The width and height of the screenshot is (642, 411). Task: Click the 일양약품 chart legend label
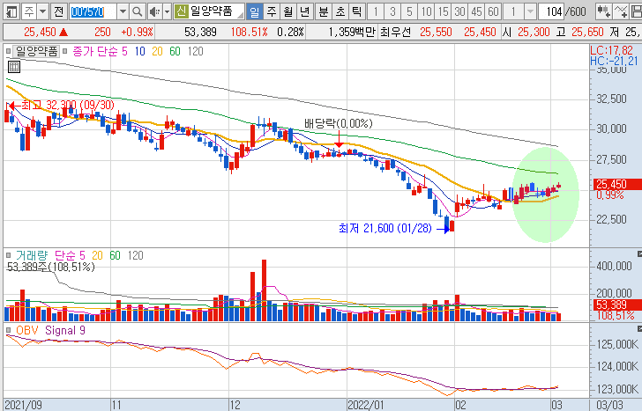tap(37, 51)
